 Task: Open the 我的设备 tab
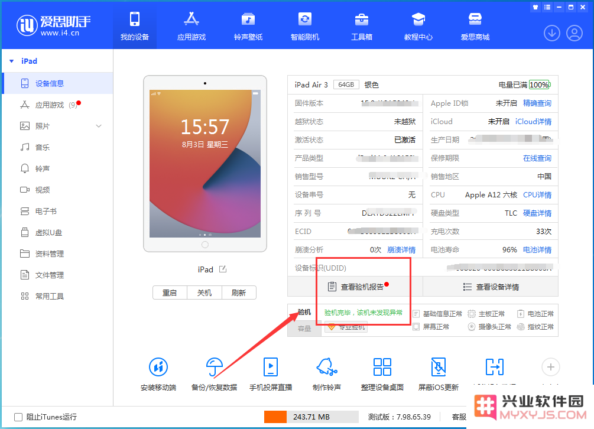135,26
